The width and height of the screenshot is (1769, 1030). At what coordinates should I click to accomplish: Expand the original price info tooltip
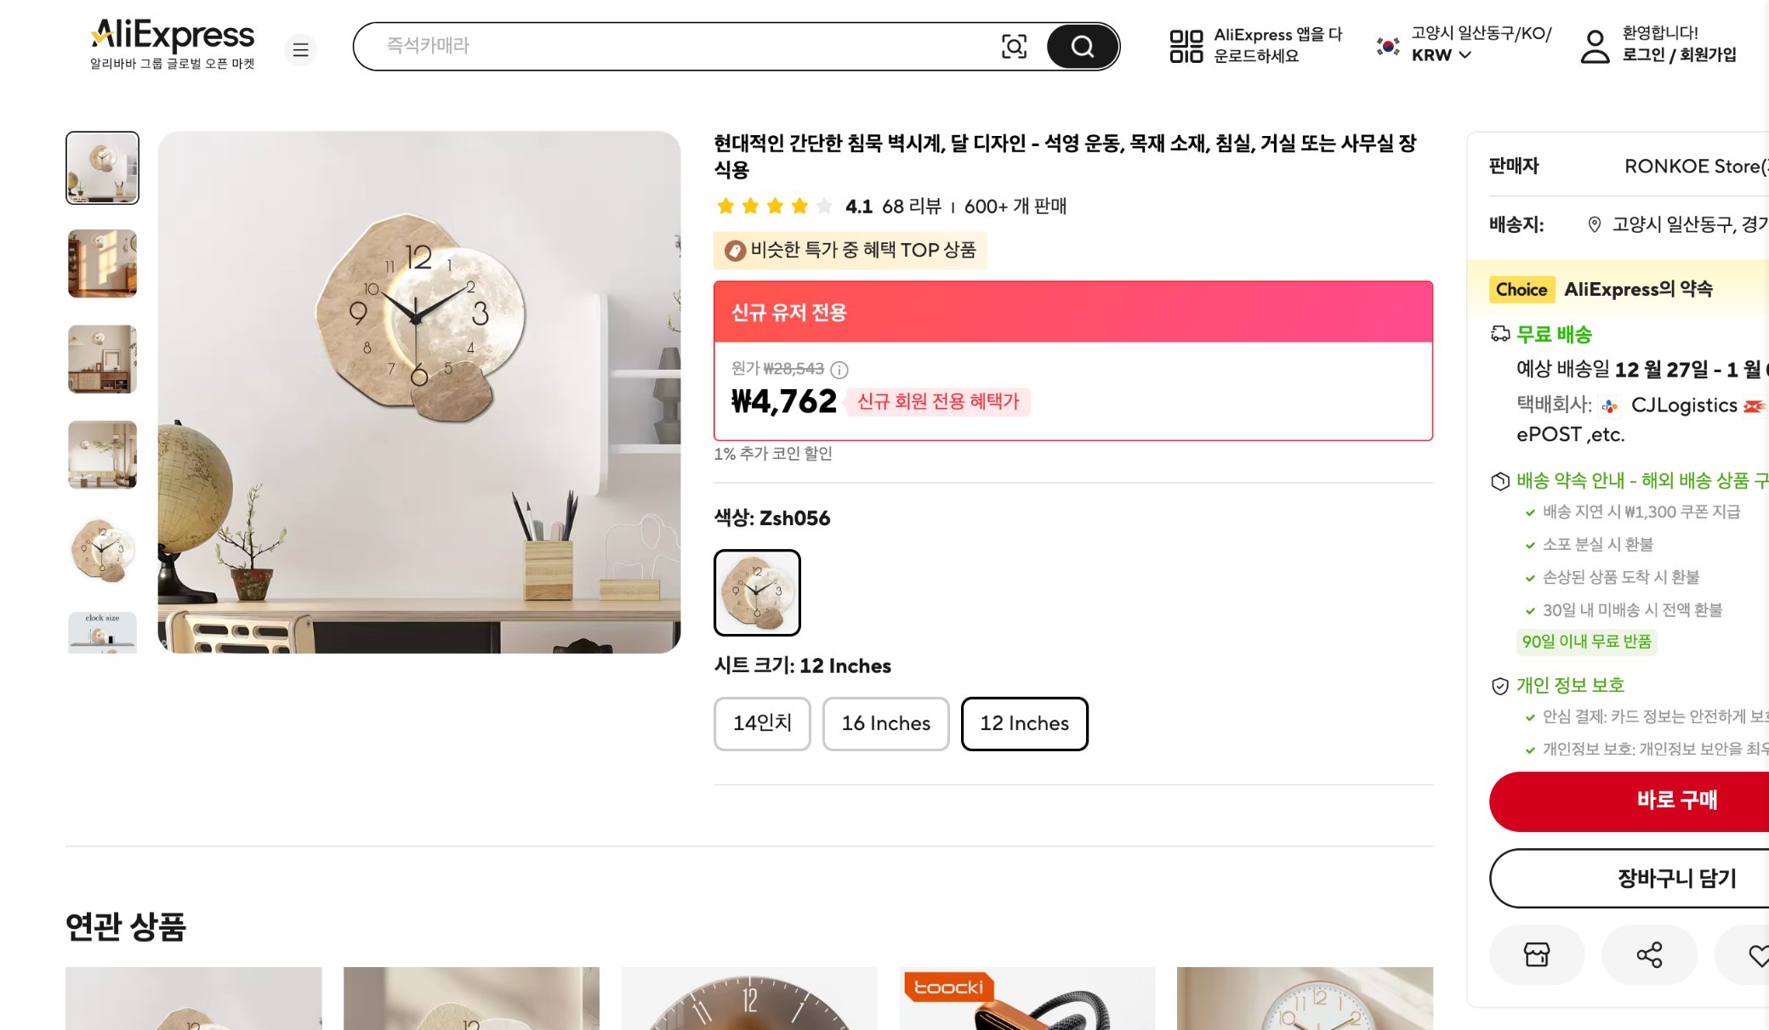pyautogui.click(x=840, y=370)
